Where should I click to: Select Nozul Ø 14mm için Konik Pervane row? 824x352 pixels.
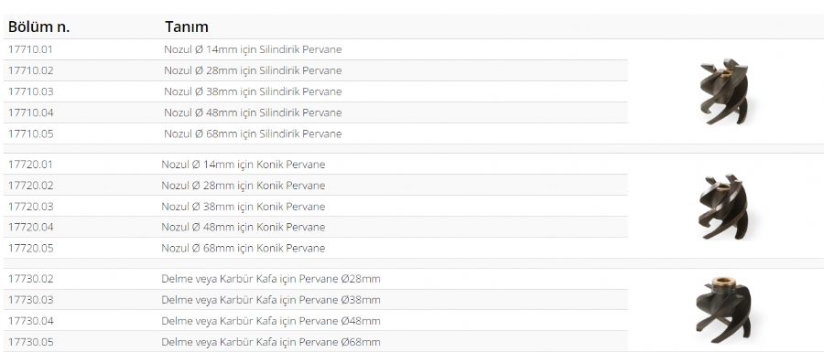pyautogui.click(x=315, y=165)
